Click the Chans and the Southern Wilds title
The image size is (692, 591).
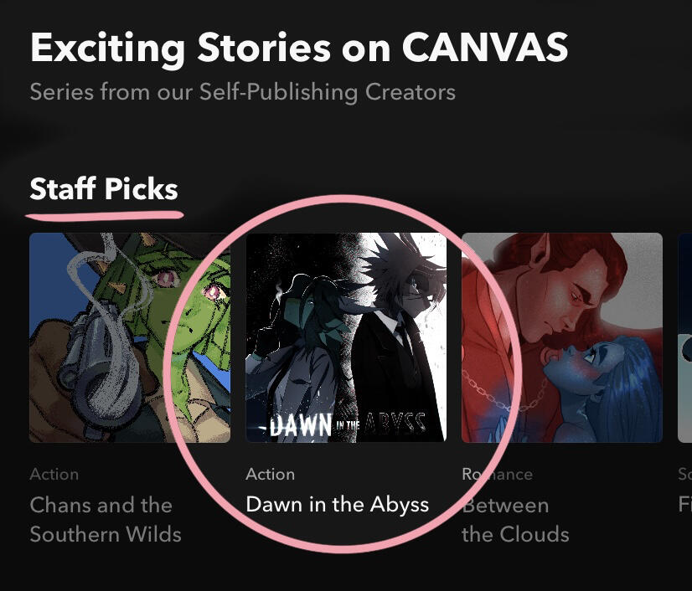click(106, 519)
